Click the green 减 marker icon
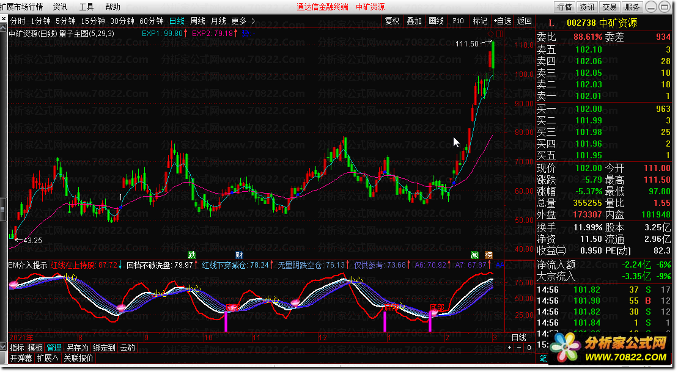Viewport: 678px width, 372px height. 475,255
